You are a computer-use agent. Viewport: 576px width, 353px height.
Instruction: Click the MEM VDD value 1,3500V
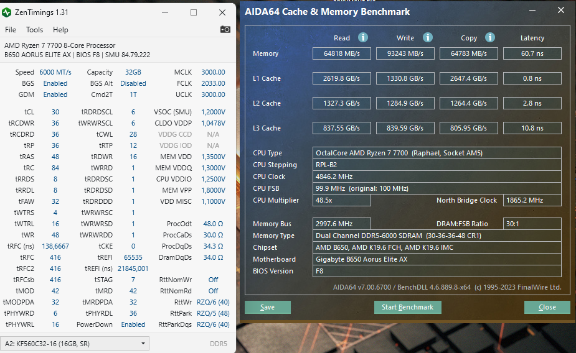click(213, 157)
